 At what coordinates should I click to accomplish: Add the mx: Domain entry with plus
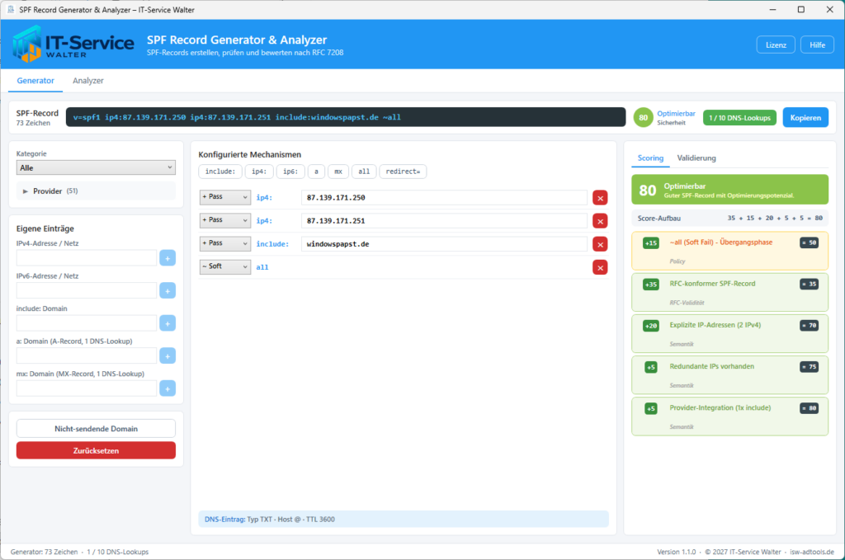click(168, 388)
